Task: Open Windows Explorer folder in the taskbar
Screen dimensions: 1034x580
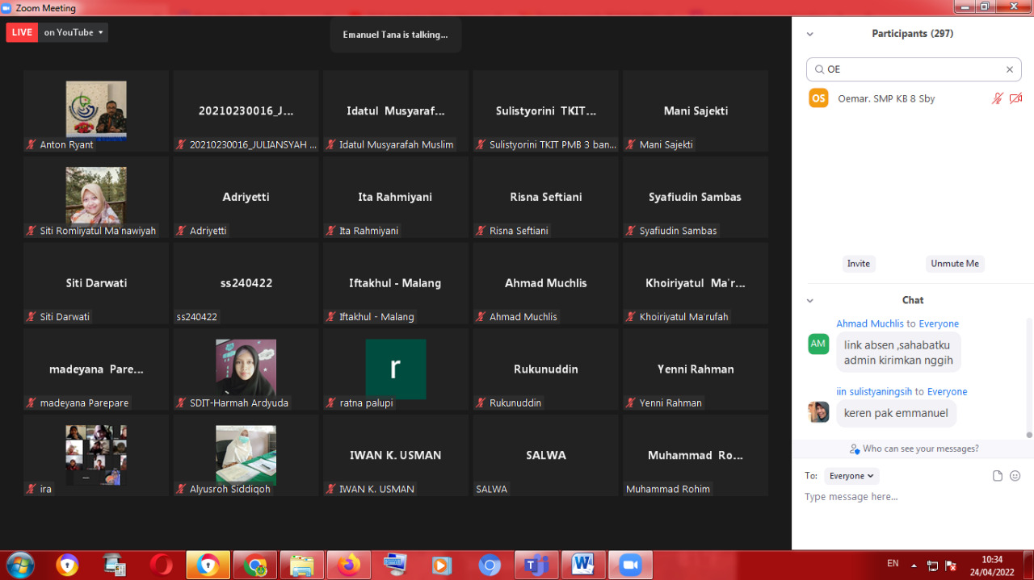Action: [302, 565]
